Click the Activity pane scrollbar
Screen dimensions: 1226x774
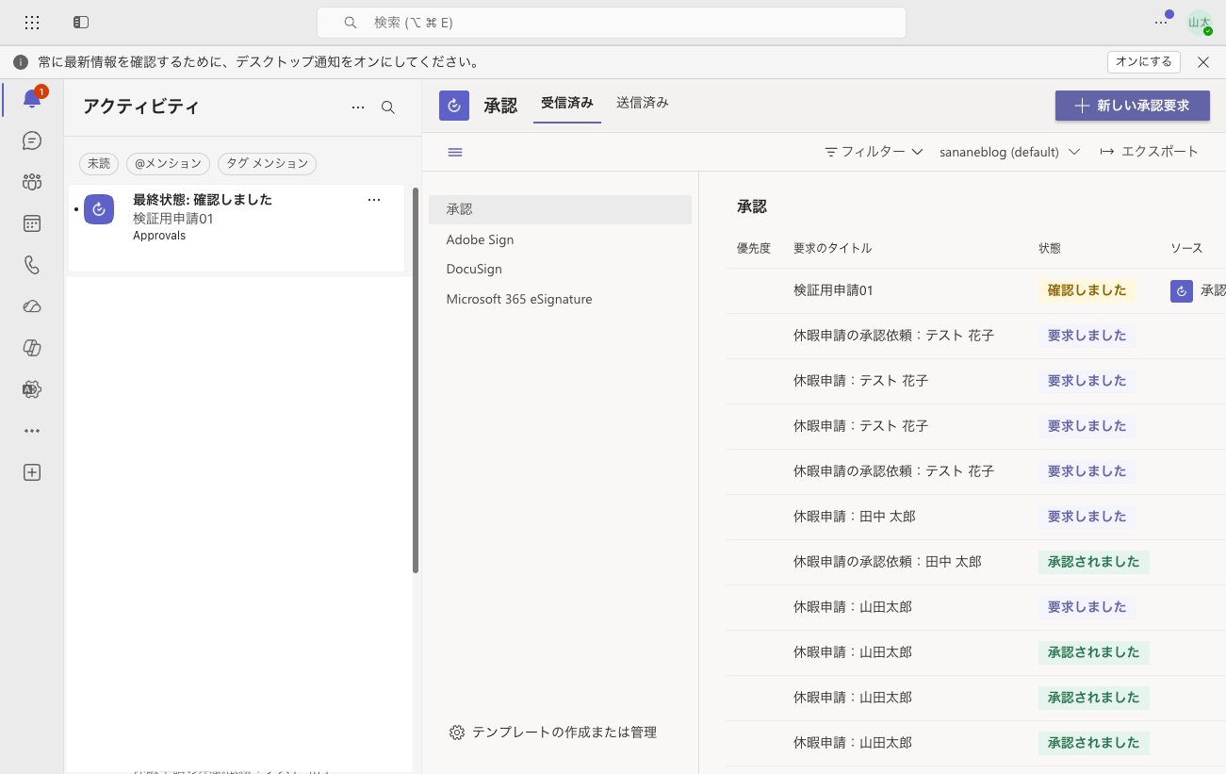click(x=416, y=380)
